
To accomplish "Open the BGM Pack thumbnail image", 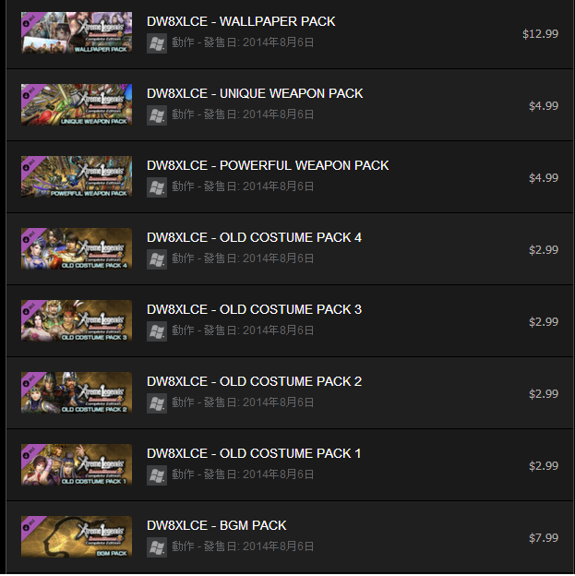I will (77, 536).
